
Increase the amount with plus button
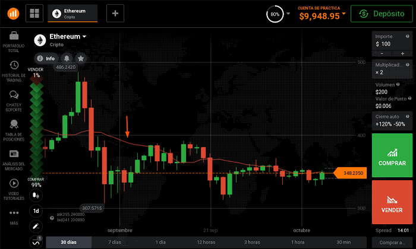(x=402, y=53)
